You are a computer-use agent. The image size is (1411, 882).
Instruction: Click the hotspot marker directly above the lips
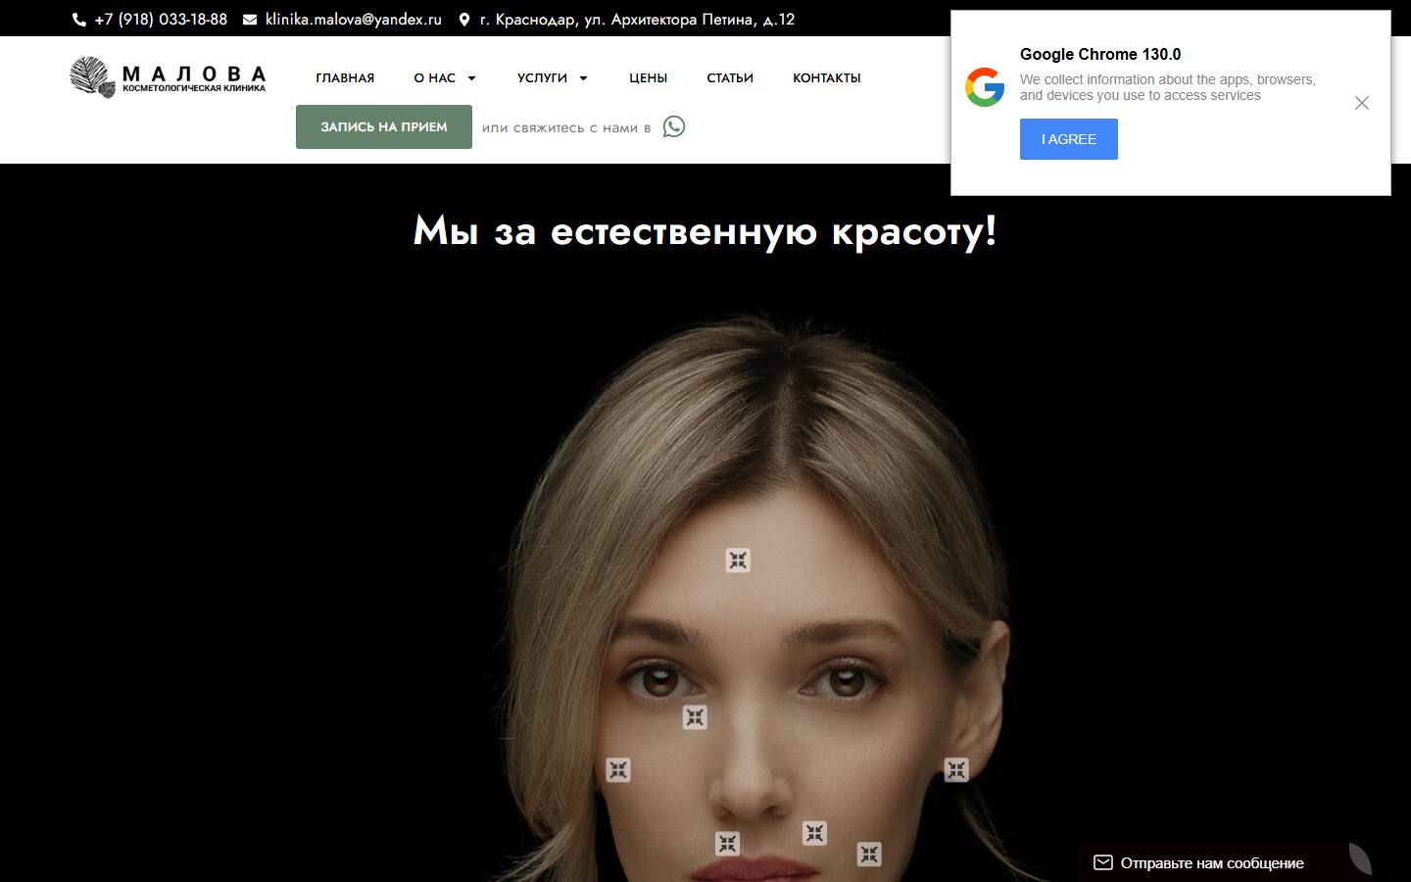[727, 844]
